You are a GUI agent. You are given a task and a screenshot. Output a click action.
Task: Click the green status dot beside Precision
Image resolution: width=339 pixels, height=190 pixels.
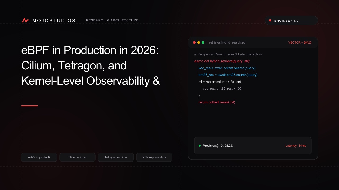click(200, 146)
